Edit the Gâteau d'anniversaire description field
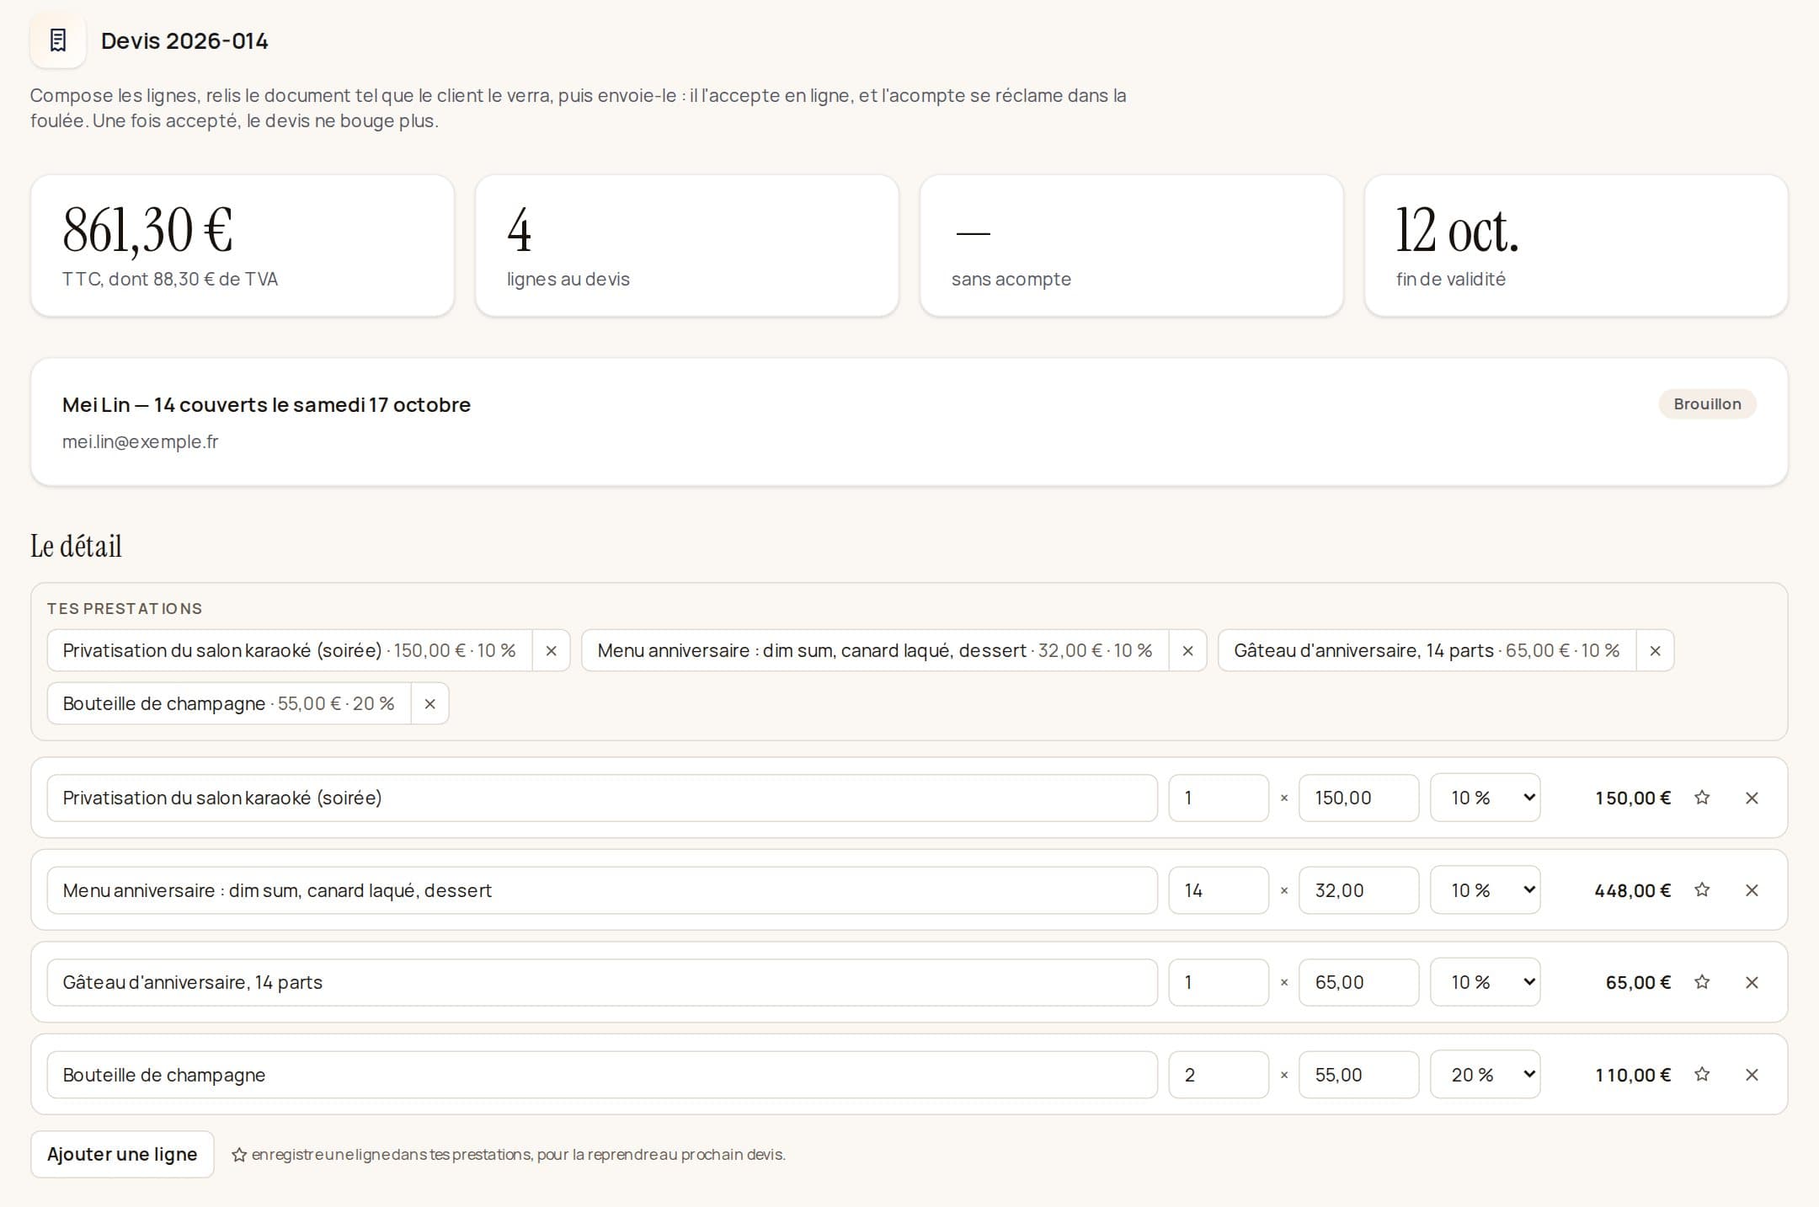1819x1207 pixels. 602,982
